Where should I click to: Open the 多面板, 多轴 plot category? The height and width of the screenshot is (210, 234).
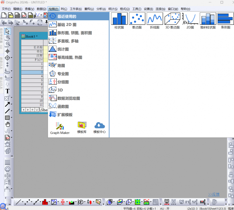(x=79, y=41)
